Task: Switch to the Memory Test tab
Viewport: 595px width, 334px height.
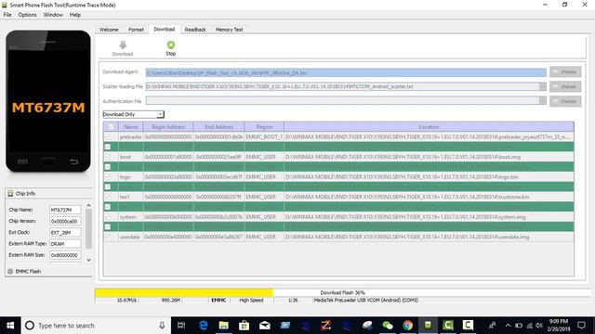Action: [229, 30]
